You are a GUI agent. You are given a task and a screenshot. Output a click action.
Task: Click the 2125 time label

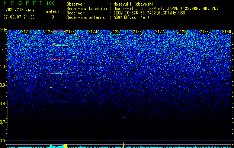[x=115, y=32]
